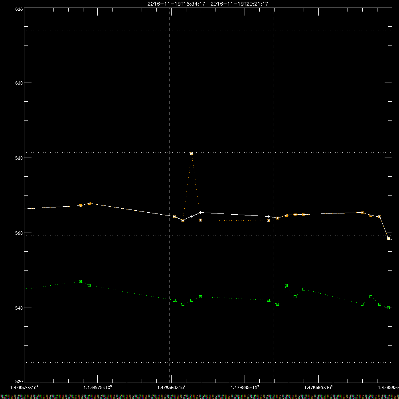Select the last green marker at 540
Viewport: 399px width, 399px height.
pos(388,308)
